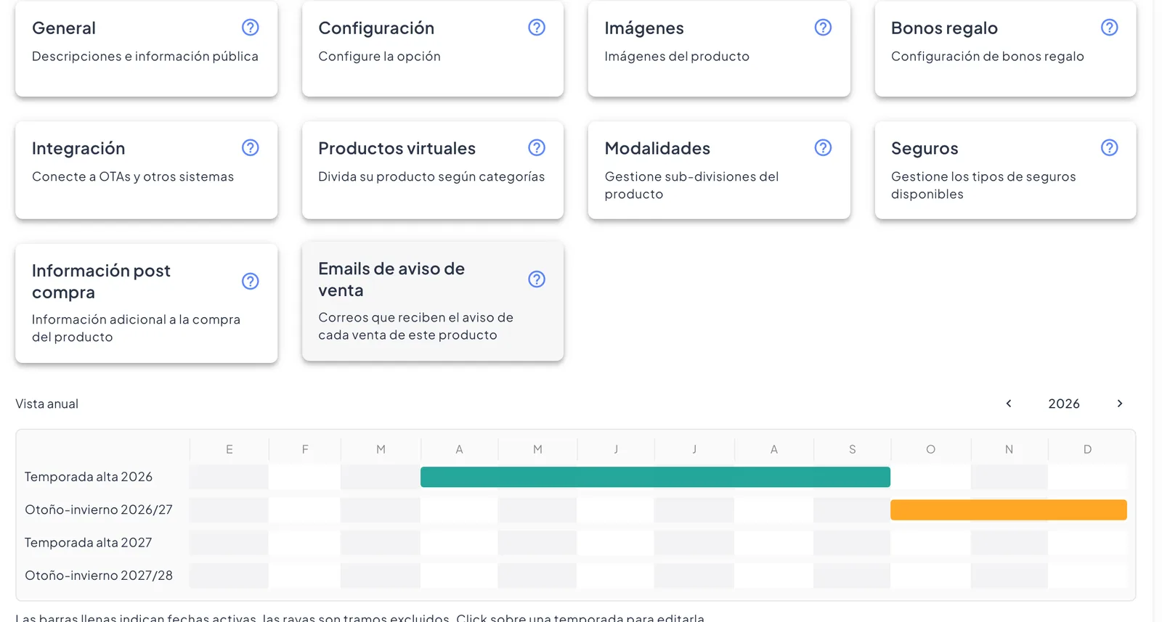The width and height of the screenshot is (1162, 622).
Task: Click 'Divida su producto según categorías' text
Action: click(x=431, y=177)
